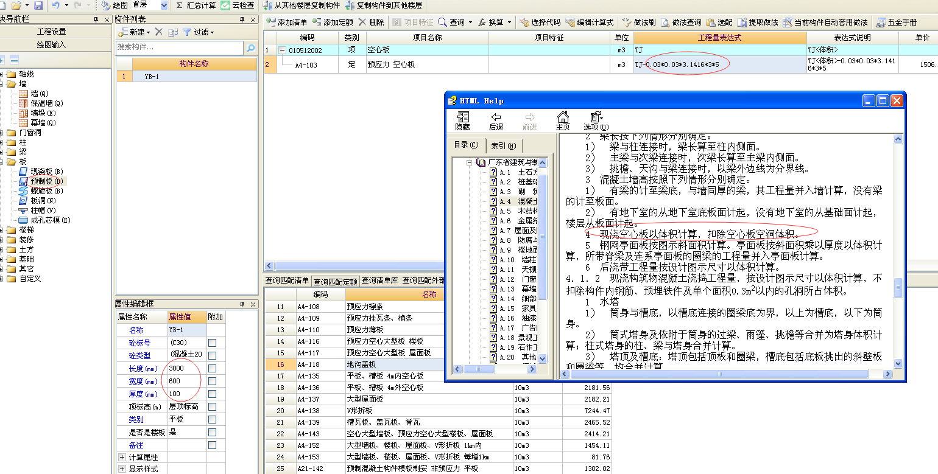Click the 查询 magnifier icon
The width and height of the screenshot is (938, 474).
[x=443, y=22]
